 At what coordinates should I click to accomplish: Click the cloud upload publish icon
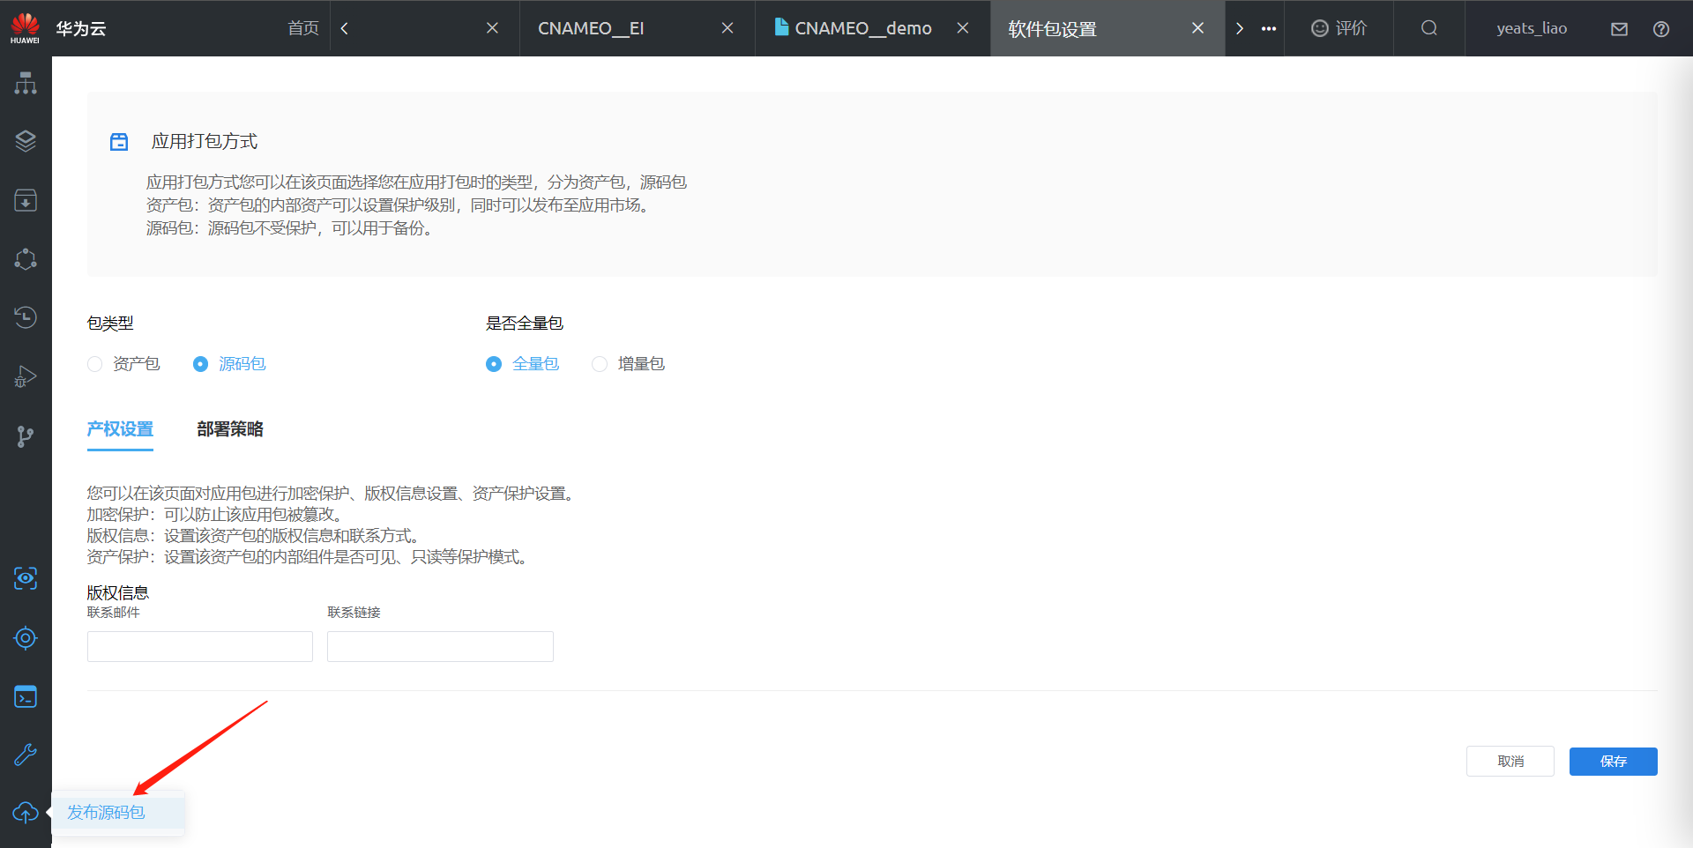click(x=26, y=812)
